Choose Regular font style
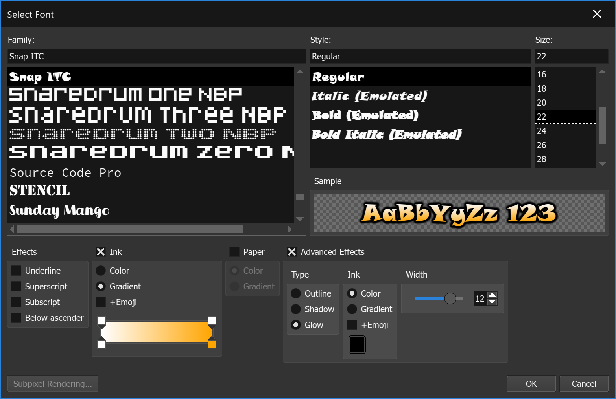 point(420,77)
